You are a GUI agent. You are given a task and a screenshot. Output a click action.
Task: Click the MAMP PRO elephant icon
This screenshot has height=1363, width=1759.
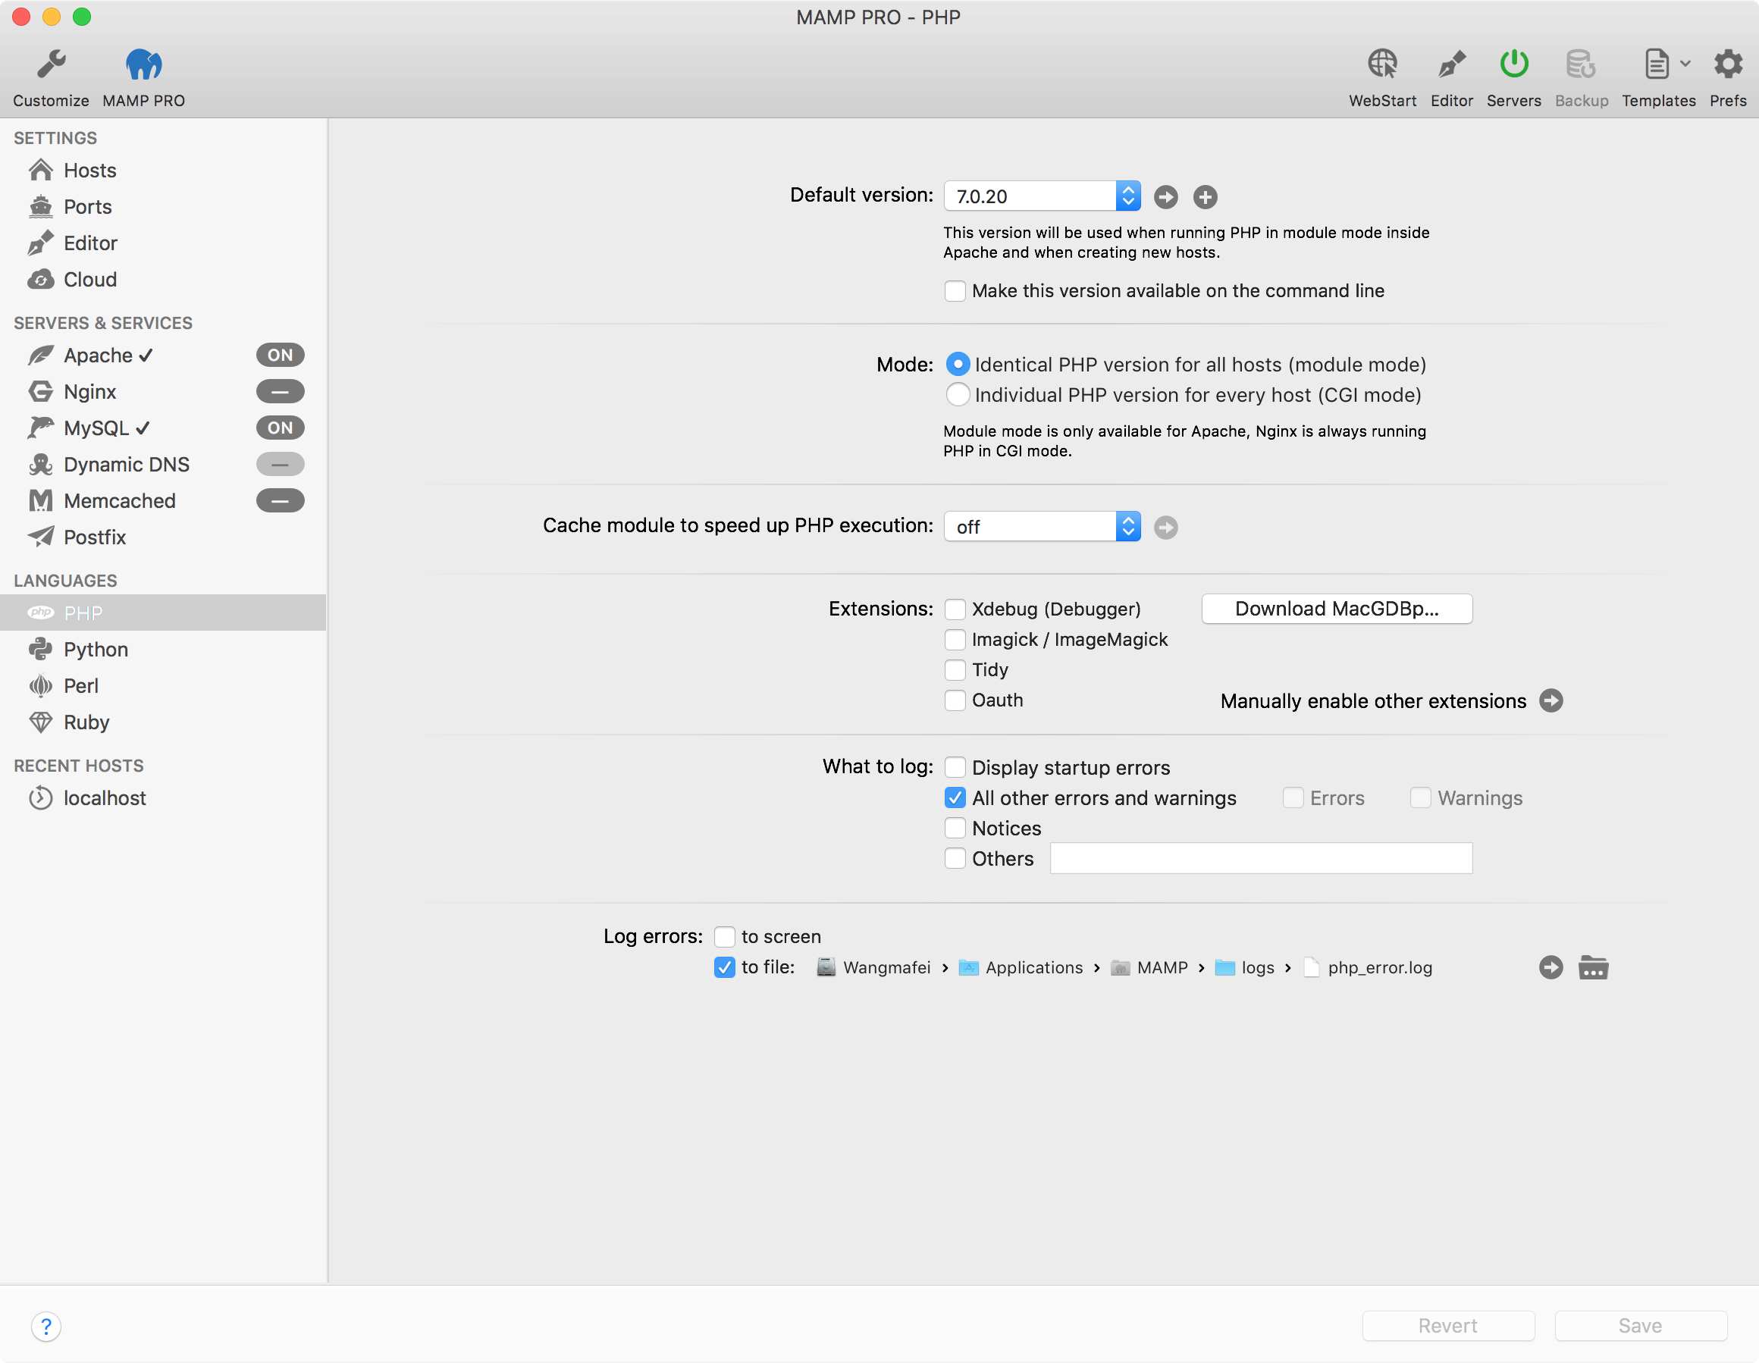(x=143, y=64)
